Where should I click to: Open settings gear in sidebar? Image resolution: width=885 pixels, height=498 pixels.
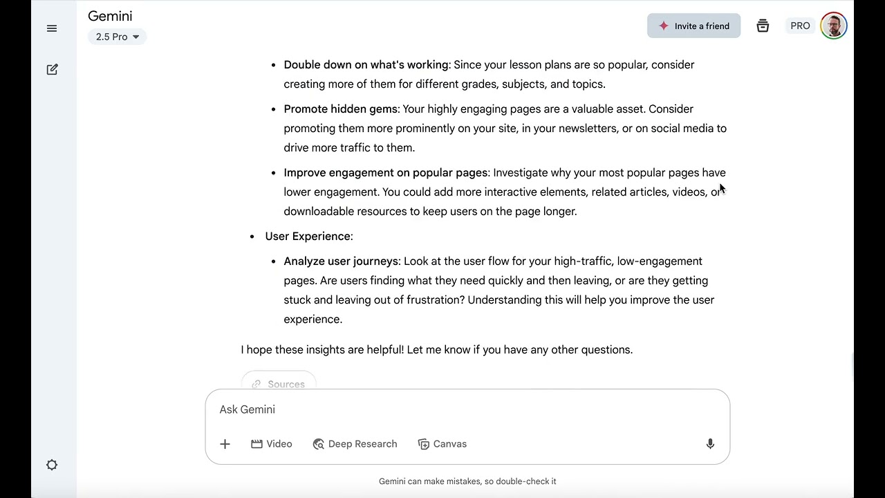pos(52,465)
